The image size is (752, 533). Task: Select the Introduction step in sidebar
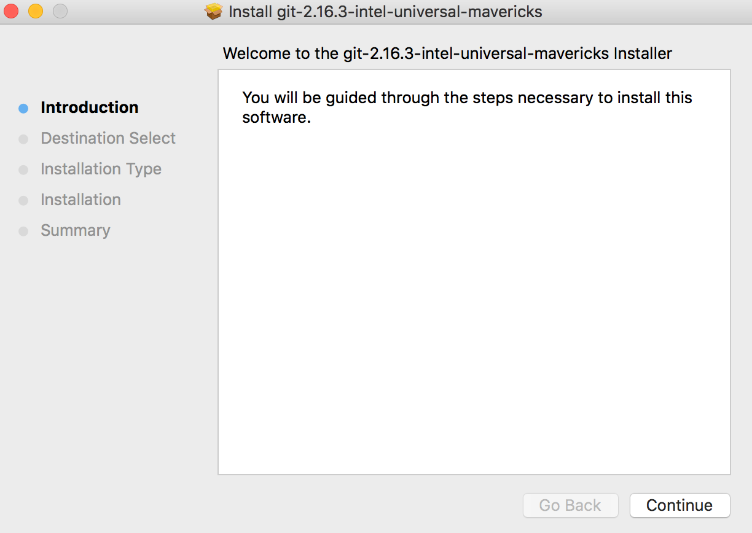(89, 107)
